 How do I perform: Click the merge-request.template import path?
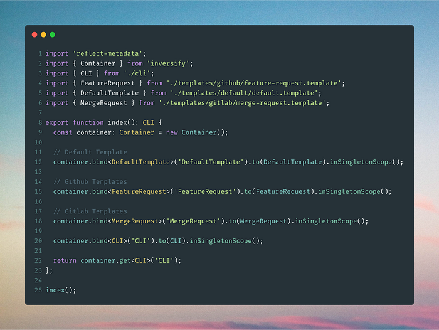click(x=242, y=103)
